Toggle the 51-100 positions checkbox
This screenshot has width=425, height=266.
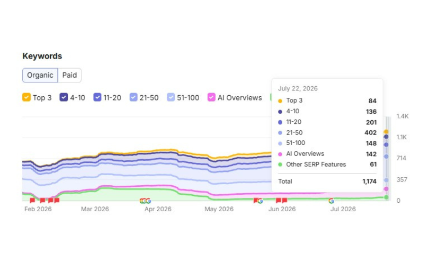click(x=171, y=97)
